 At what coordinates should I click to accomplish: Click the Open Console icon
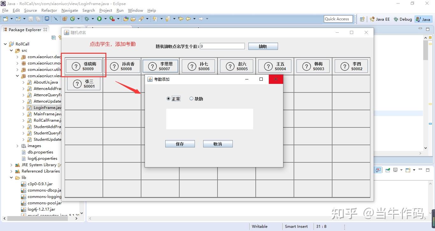[408, 170]
